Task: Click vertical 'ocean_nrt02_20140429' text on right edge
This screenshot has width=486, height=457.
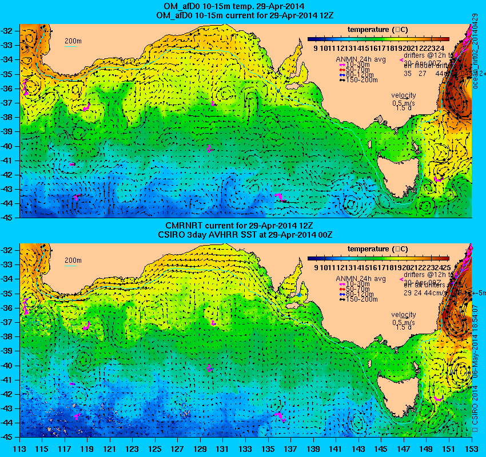Action: click(x=475, y=51)
